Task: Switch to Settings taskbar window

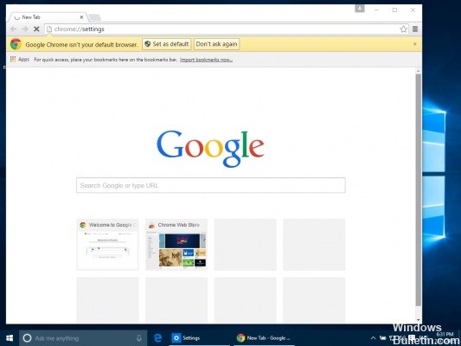Action: pyautogui.click(x=199, y=338)
